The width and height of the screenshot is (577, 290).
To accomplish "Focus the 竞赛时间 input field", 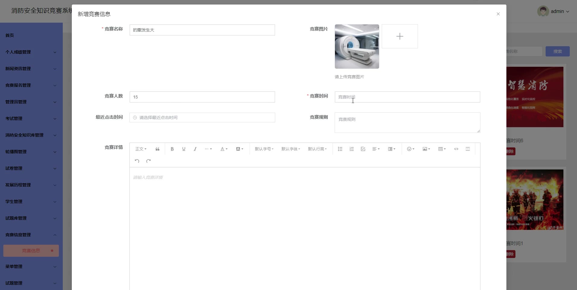I will [407, 97].
